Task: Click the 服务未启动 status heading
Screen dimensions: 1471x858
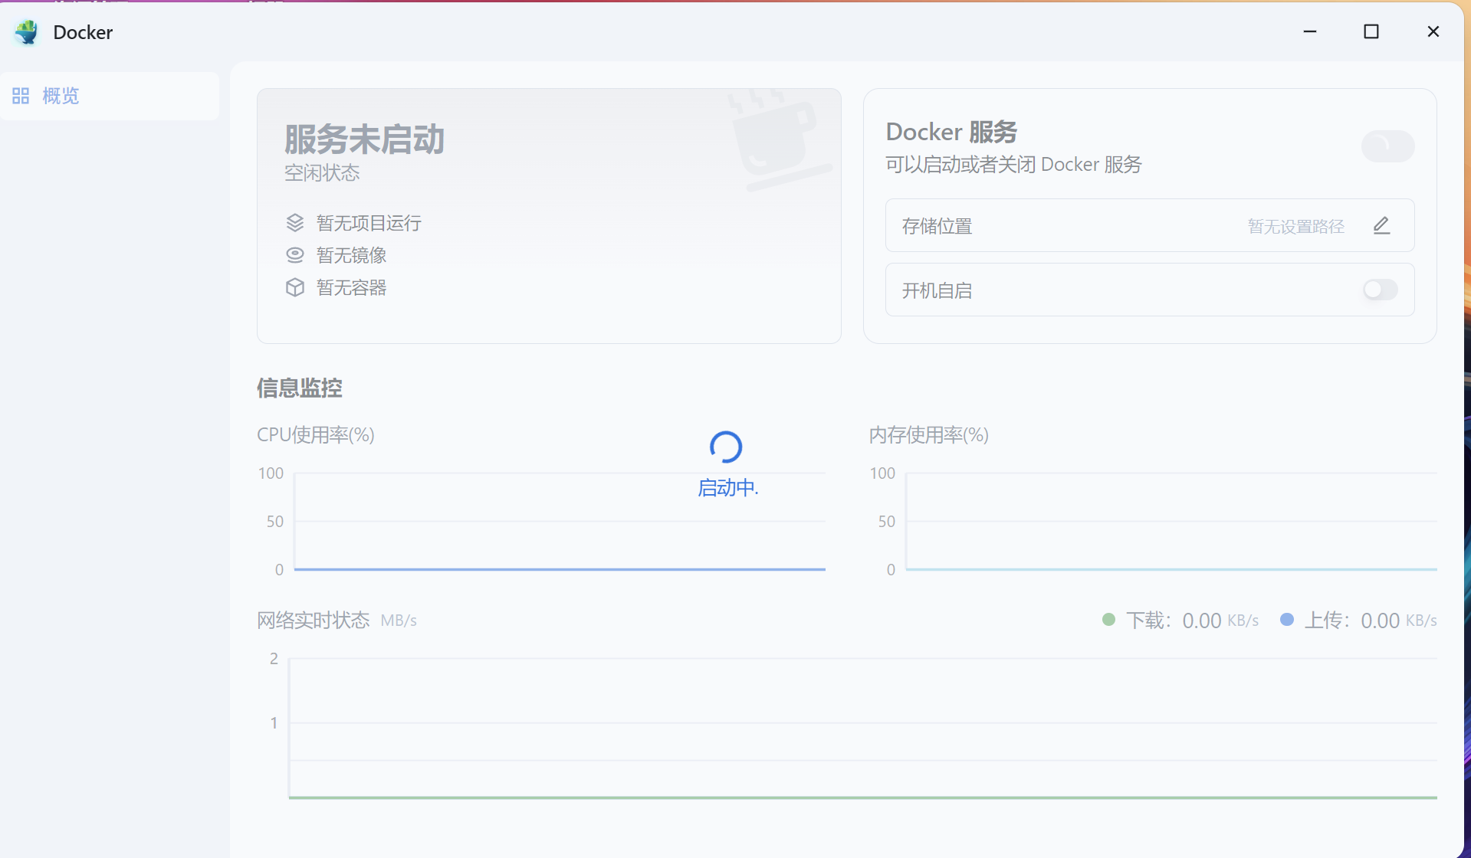Action: pyautogui.click(x=364, y=140)
